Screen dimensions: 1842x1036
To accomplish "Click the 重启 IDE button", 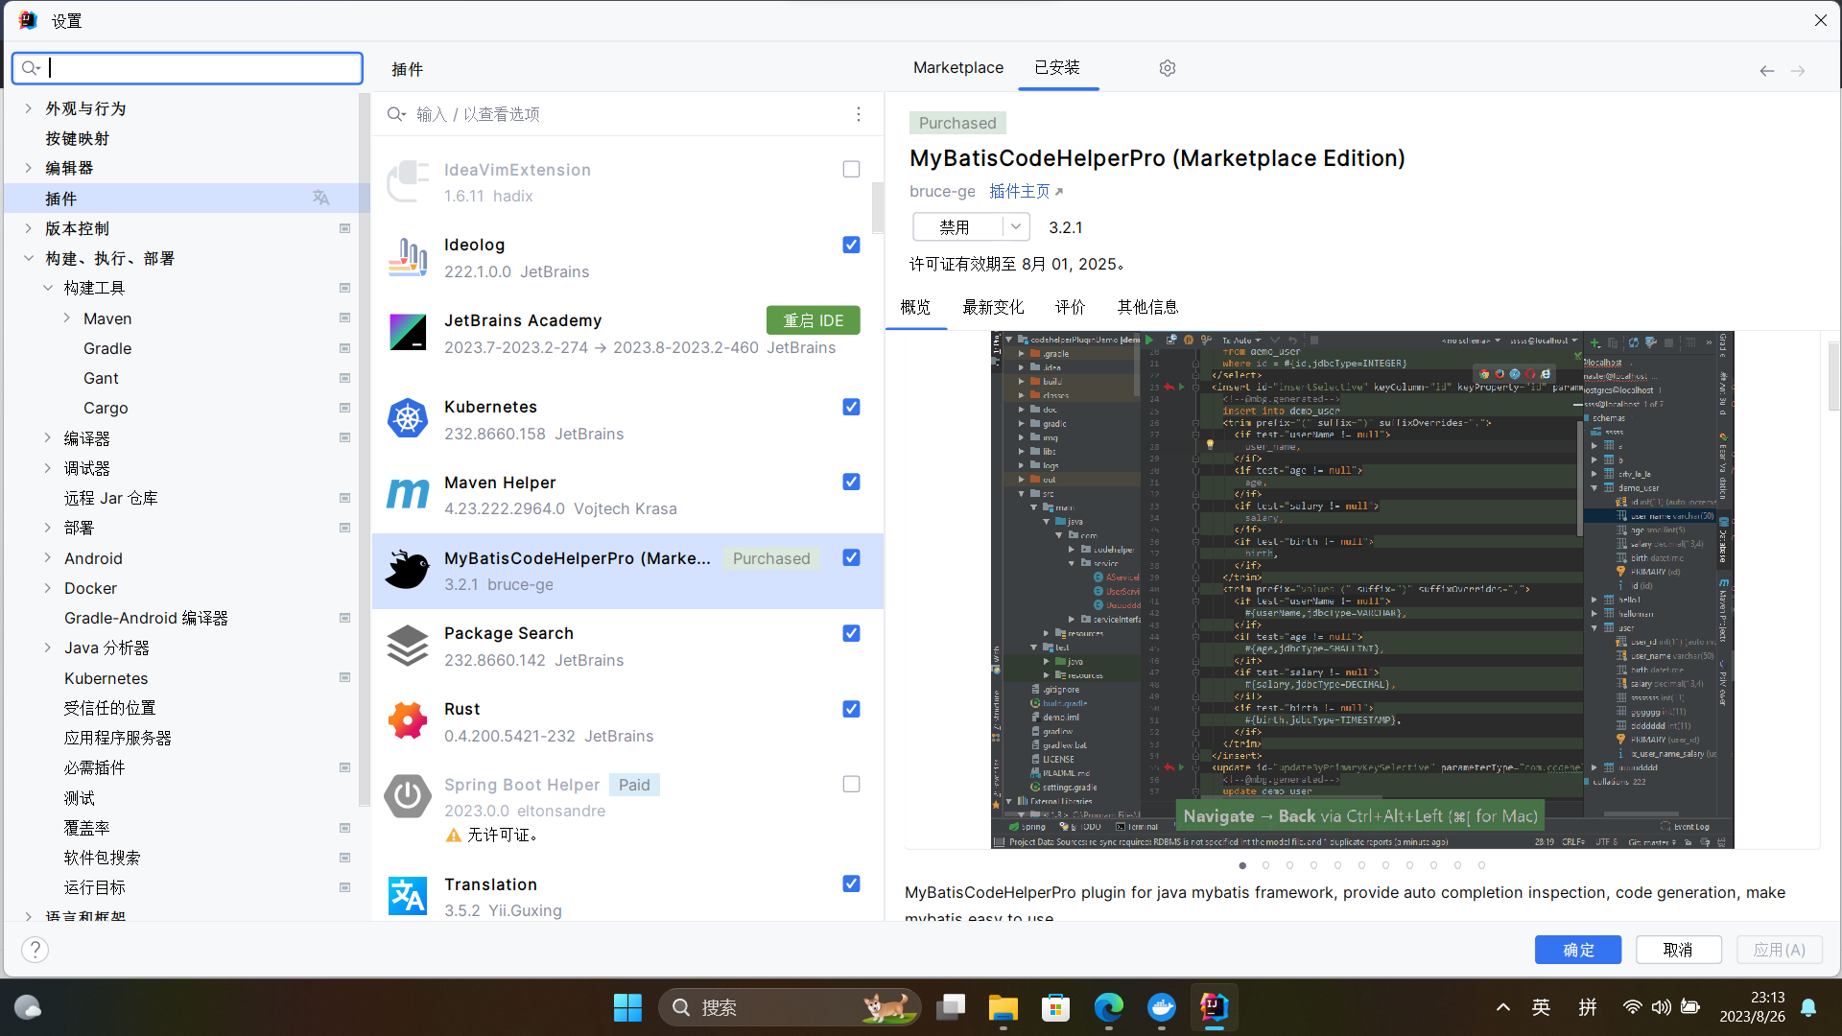I will tap(813, 320).
